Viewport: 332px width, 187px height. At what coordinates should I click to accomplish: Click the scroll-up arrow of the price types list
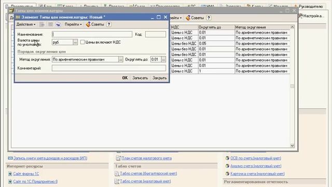pyautogui.click(x=292, y=27)
